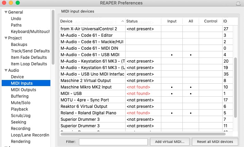The width and height of the screenshot is (244, 147).
Task: Toggle All dot for MIDI - USB
Action: pos(191,94)
